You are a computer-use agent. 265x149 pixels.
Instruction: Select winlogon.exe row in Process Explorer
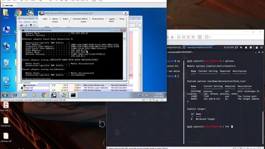tap(76, 88)
